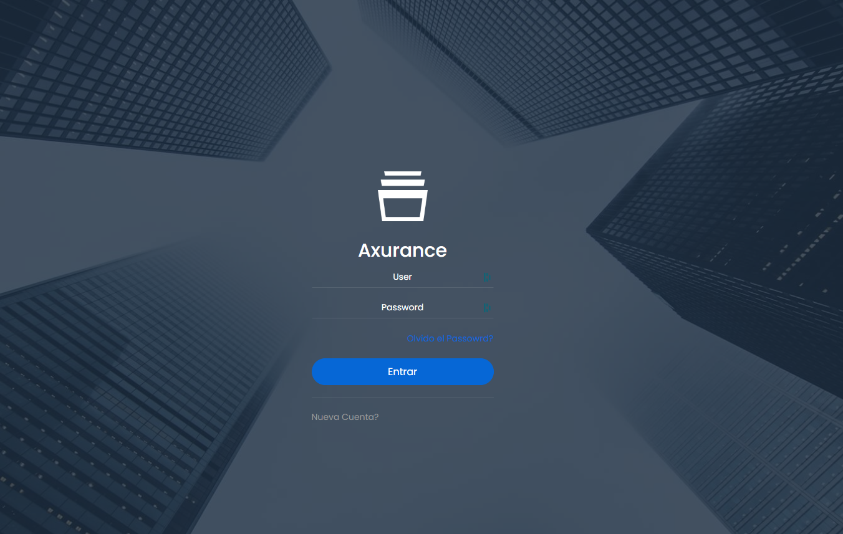843x534 pixels.
Task: Click the Axurance title text
Action: [403, 250]
